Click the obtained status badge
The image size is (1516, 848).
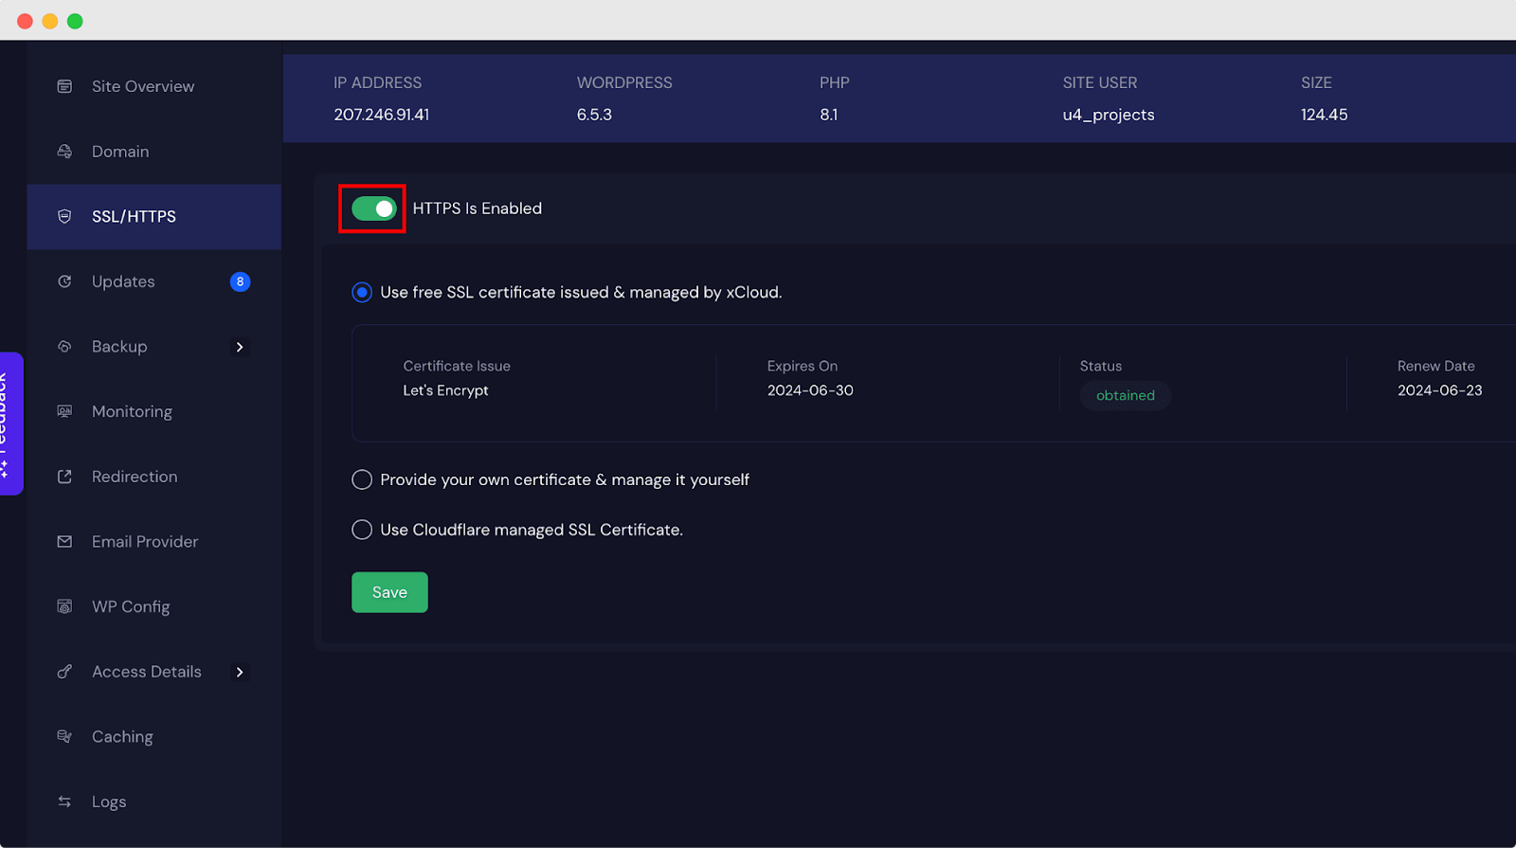[x=1126, y=395]
